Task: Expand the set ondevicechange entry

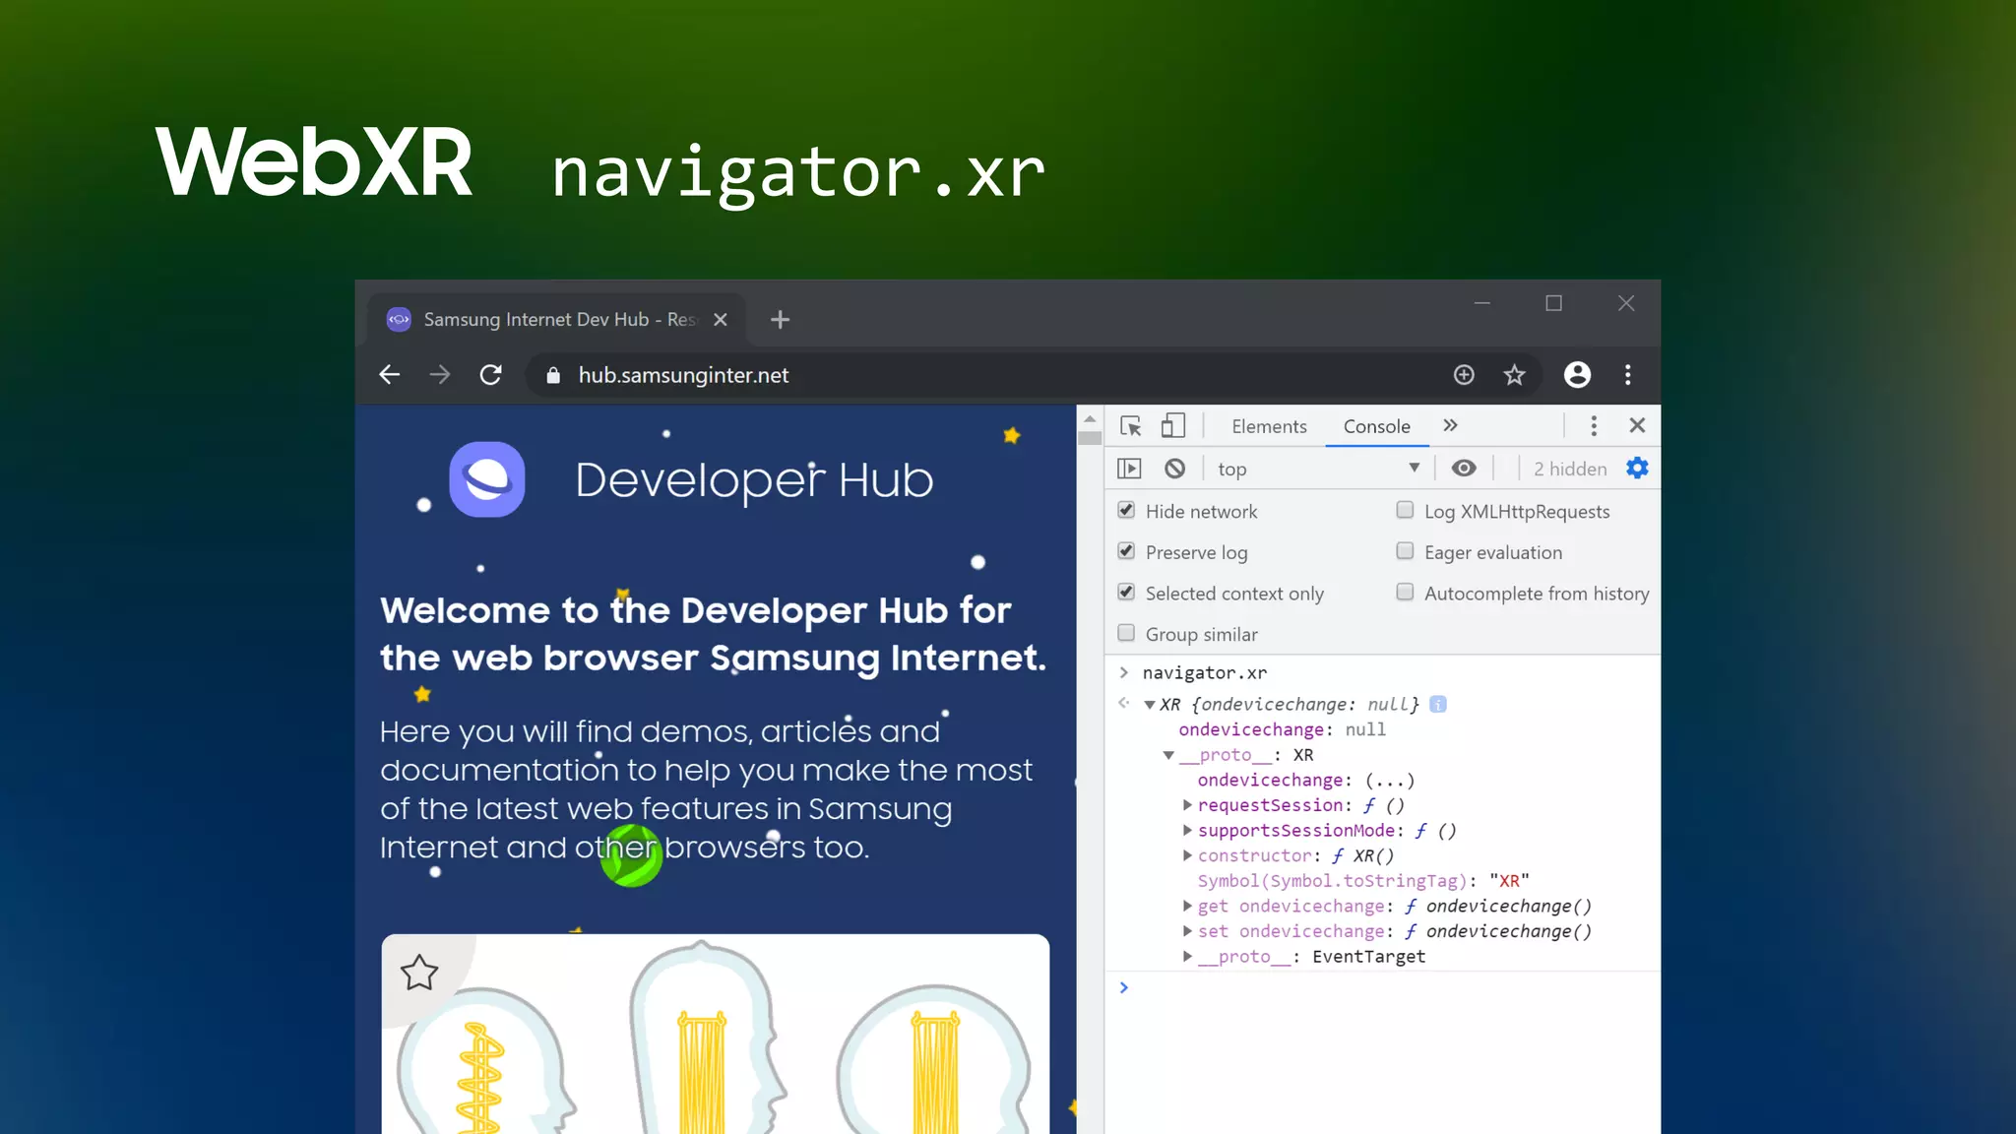Action: coord(1187,931)
